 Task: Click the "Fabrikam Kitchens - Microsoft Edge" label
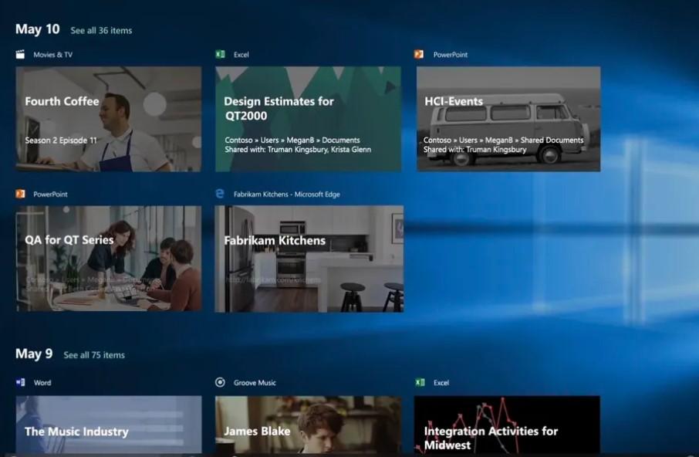point(287,195)
